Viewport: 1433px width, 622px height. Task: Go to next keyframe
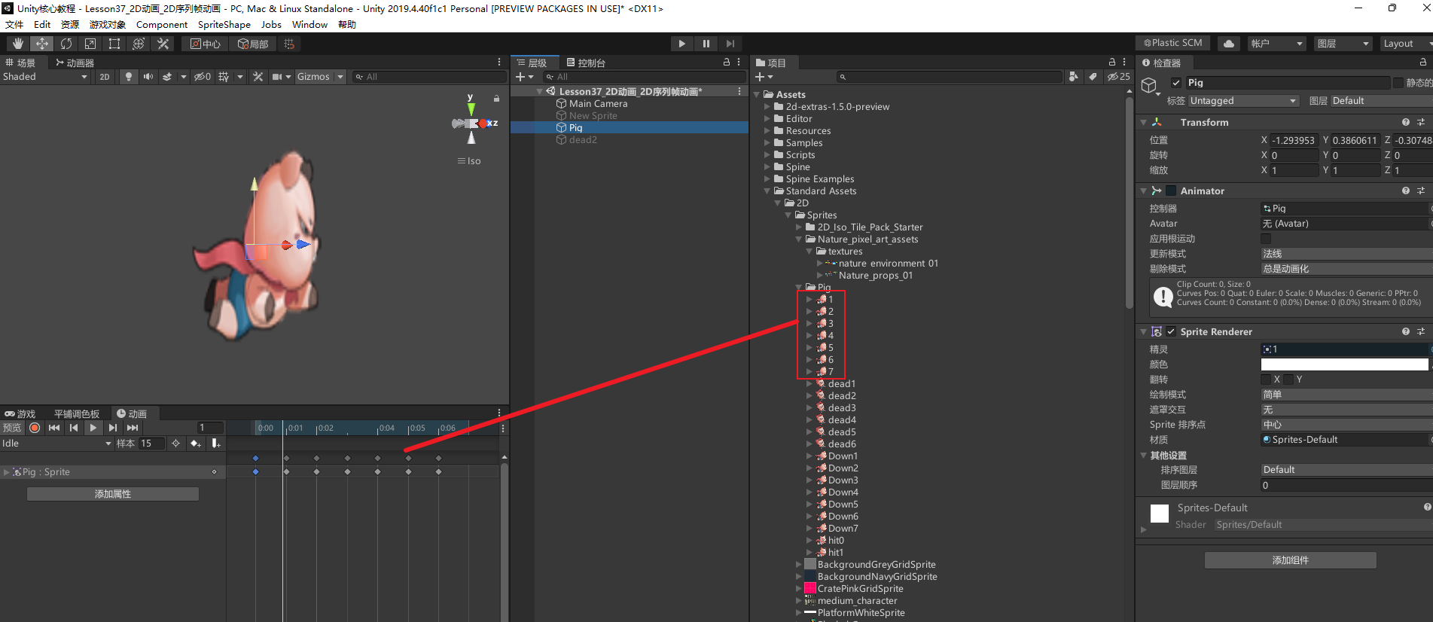[x=112, y=428]
